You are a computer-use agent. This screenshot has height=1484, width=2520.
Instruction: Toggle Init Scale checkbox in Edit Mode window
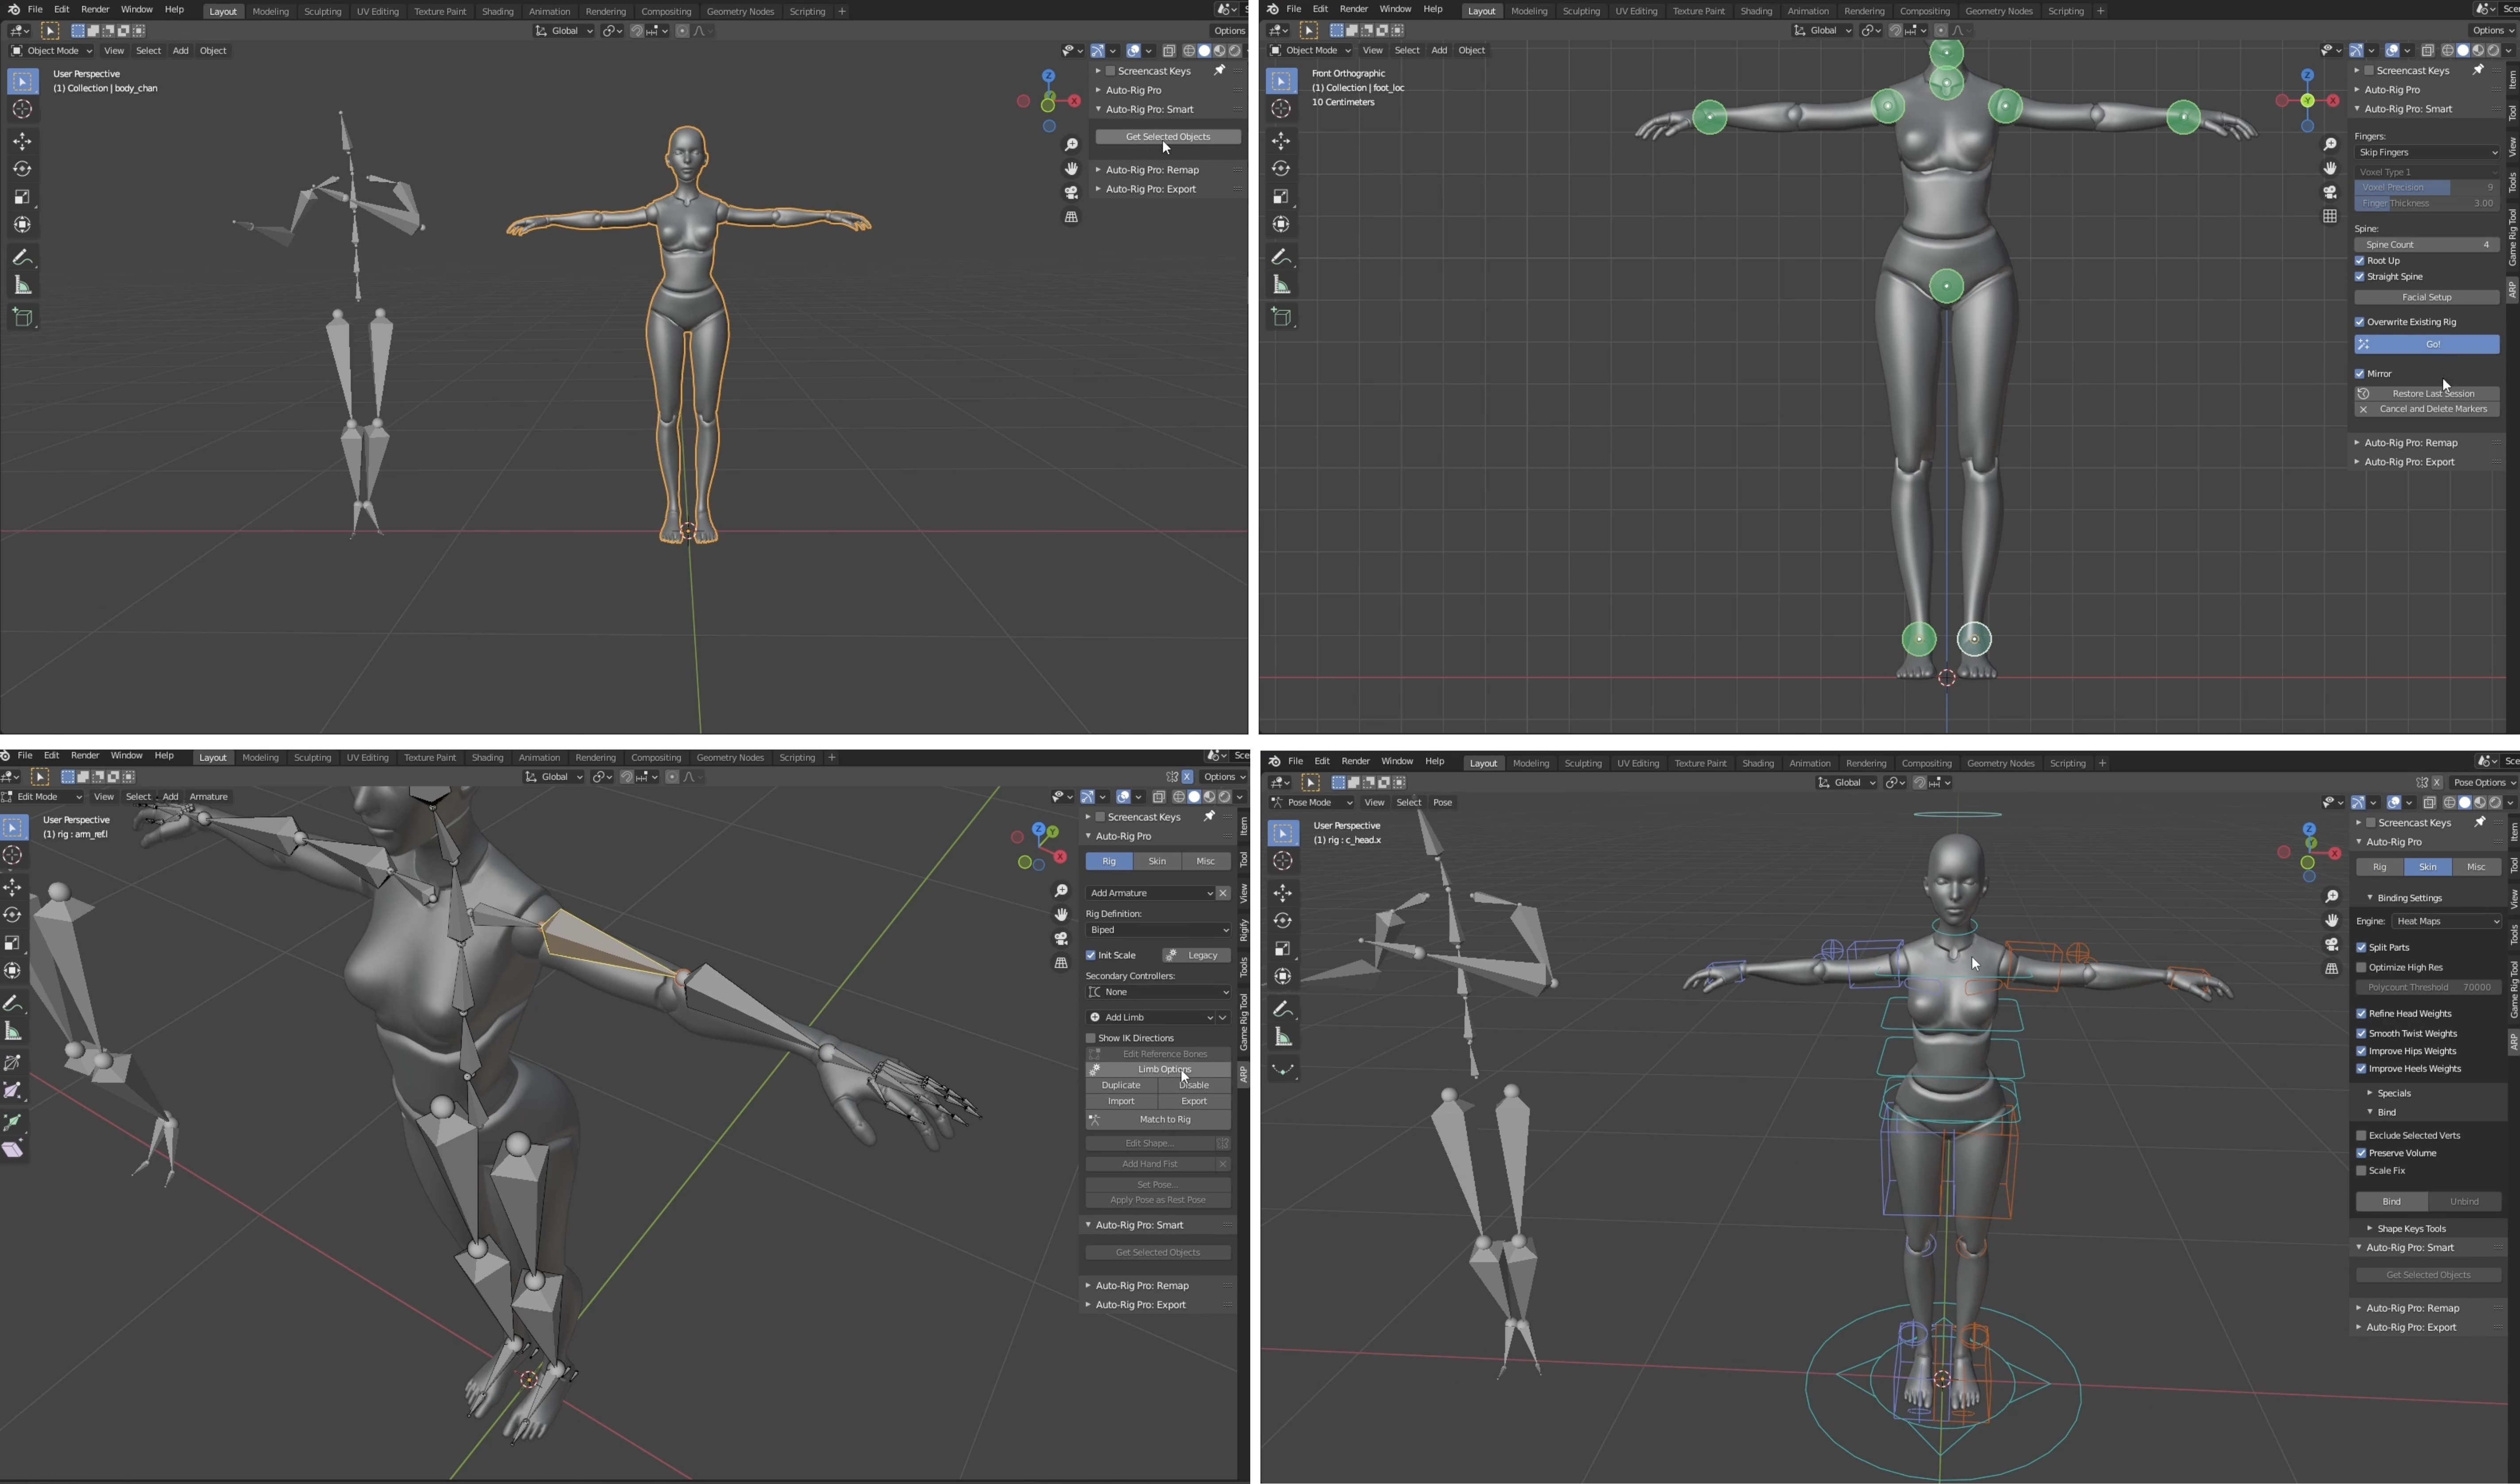(1091, 955)
